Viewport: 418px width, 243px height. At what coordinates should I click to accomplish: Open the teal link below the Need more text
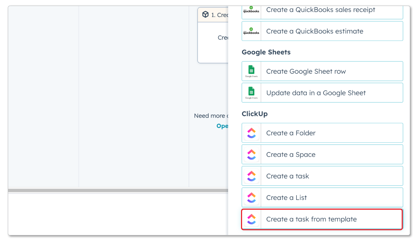click(x=223, y=126)
